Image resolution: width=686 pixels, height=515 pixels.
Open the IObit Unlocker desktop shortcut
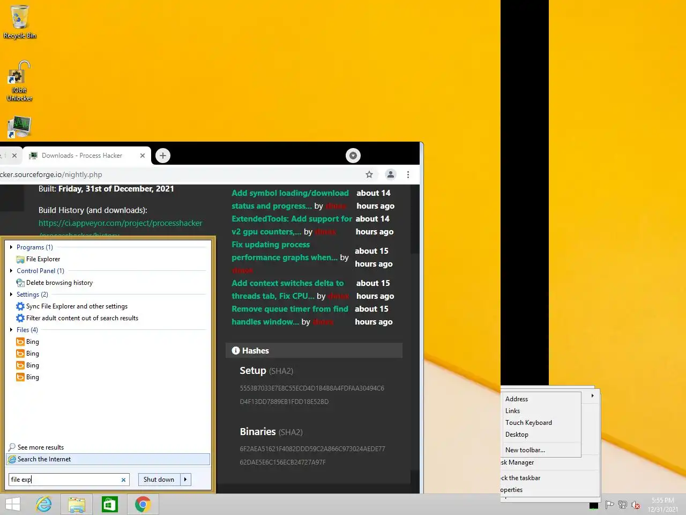click(20, 81)
